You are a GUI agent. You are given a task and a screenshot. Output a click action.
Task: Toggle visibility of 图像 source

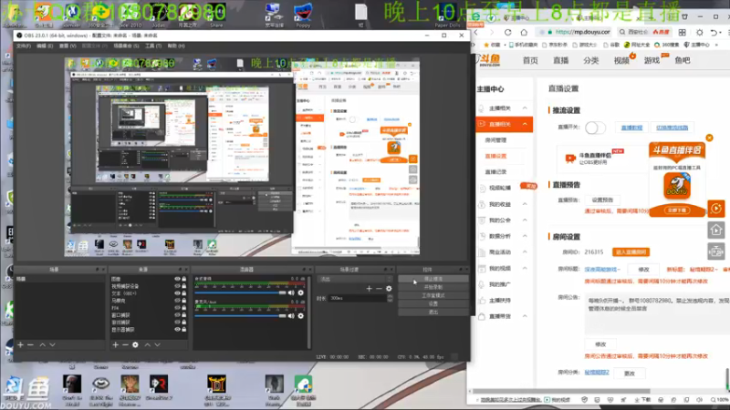click(x=177, y=279)
